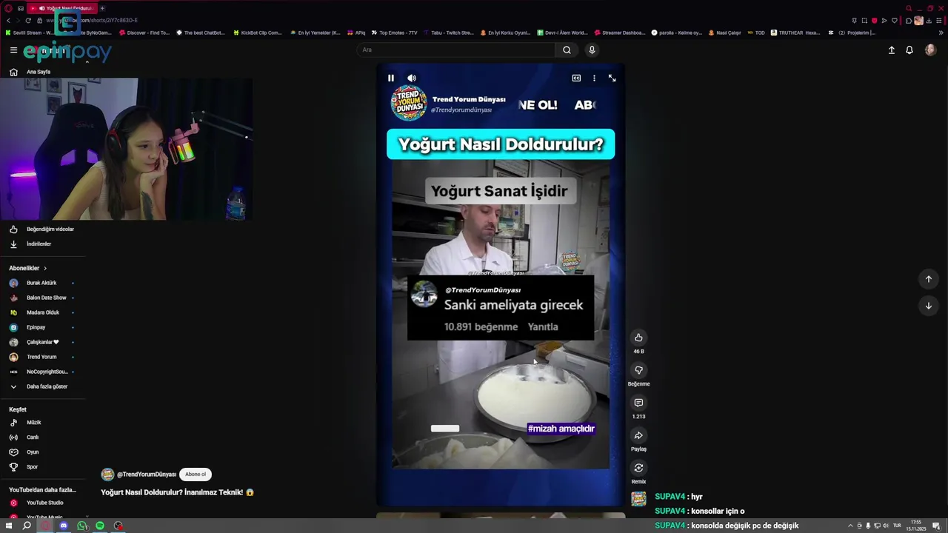Image resolution: width=948 pixels, height=533 pixels.
Task: Show more bookmarks via double chevron
Action: click(x=941, y=33)
